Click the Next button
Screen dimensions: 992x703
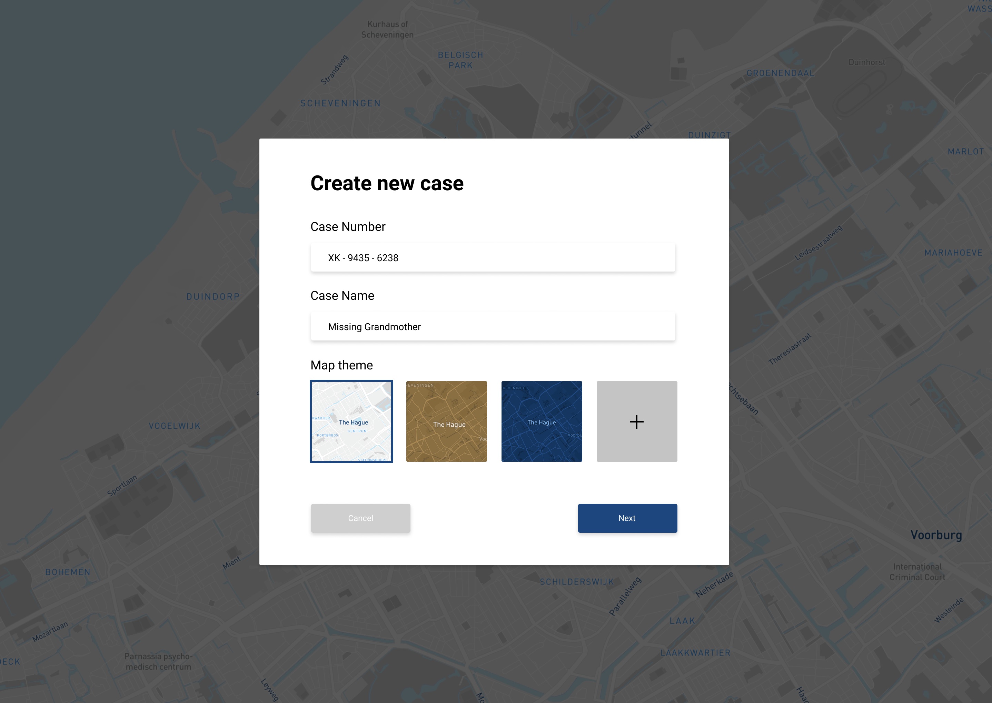pos(627,518)
